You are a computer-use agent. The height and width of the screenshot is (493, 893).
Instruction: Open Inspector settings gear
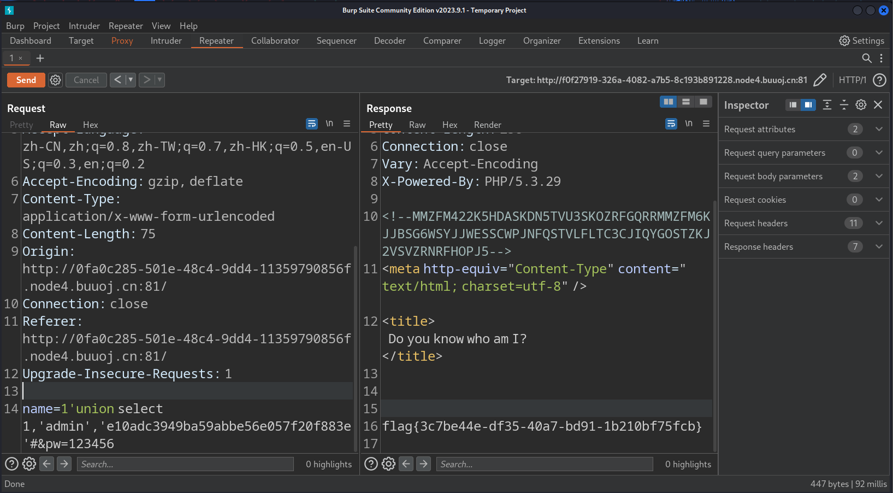point(861,105)
